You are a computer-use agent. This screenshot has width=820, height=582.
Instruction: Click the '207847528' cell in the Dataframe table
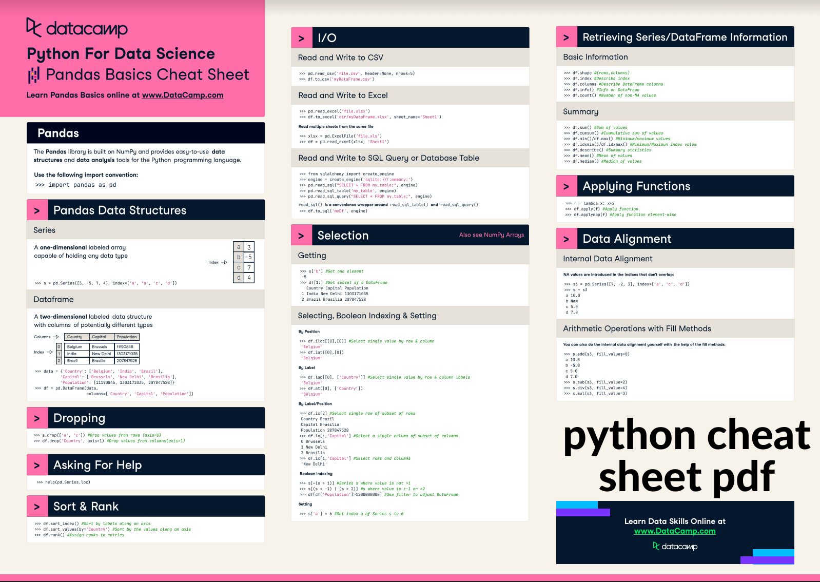[x=127, y=360]
